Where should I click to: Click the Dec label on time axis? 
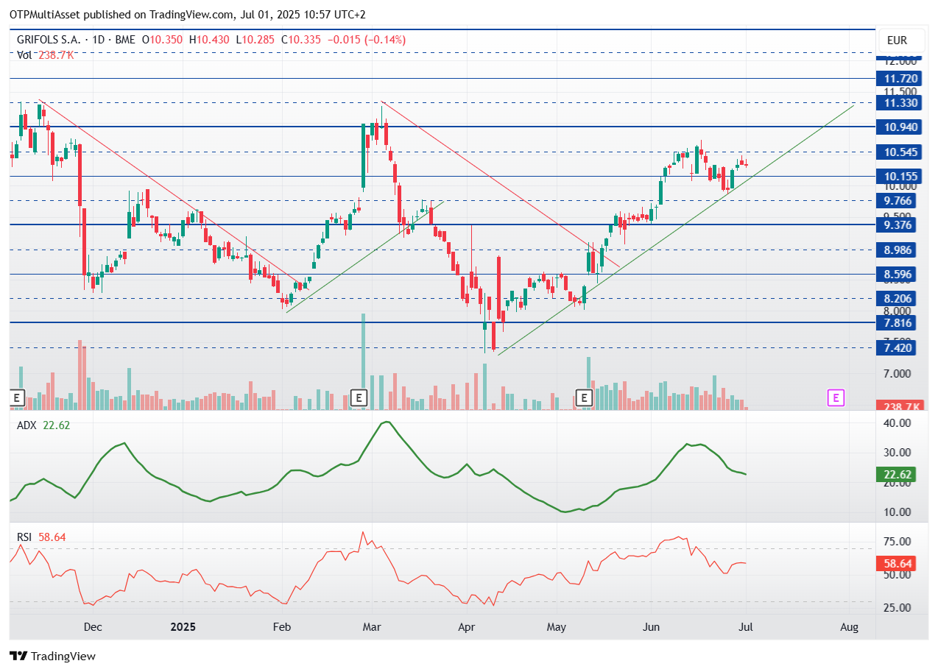(x=93, y=627)
